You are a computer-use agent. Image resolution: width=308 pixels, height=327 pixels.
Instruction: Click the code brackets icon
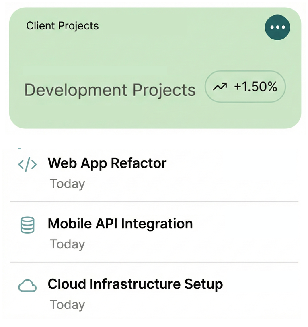(28, 164)
